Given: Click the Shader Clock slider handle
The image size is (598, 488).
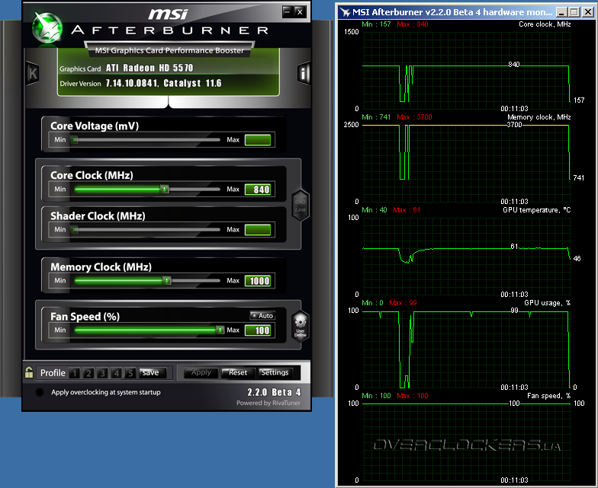Looking at the screenshot, I should click(x=75, y=230).
